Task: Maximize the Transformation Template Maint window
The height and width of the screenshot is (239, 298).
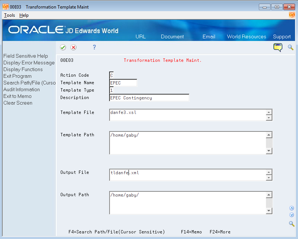Action: [277, 7]
